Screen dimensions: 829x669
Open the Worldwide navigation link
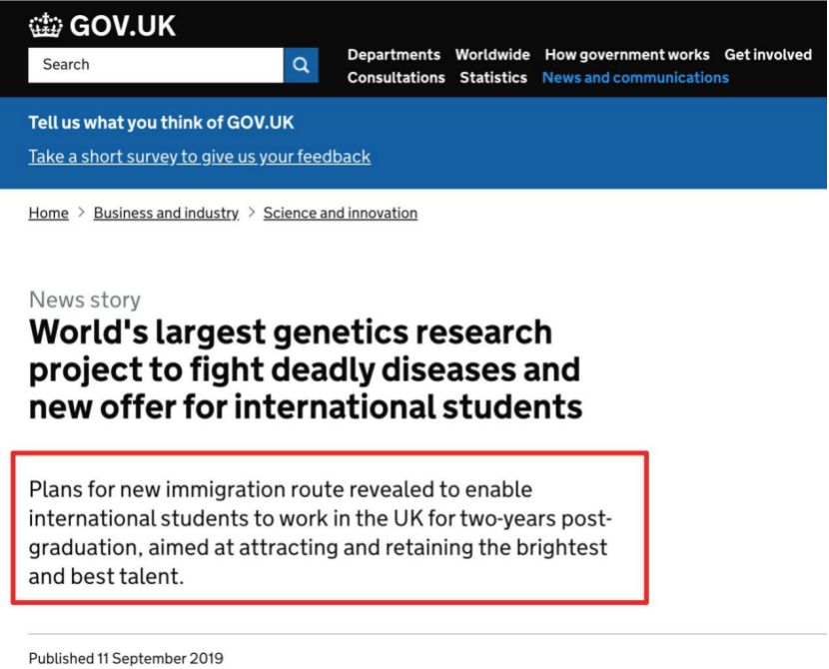[492, 55]
